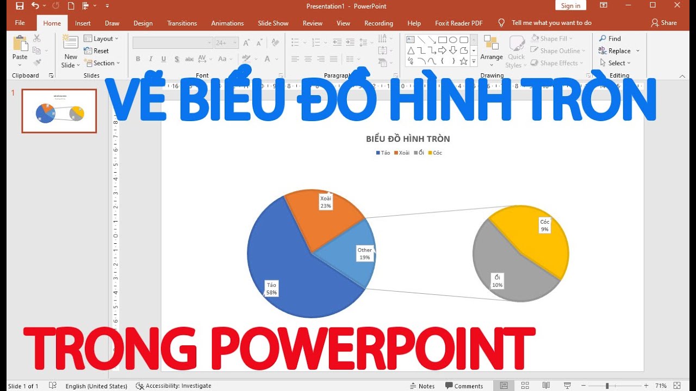696x391 pixels.
Task: Click English (United States) language indicator
Action: [96, 386]
